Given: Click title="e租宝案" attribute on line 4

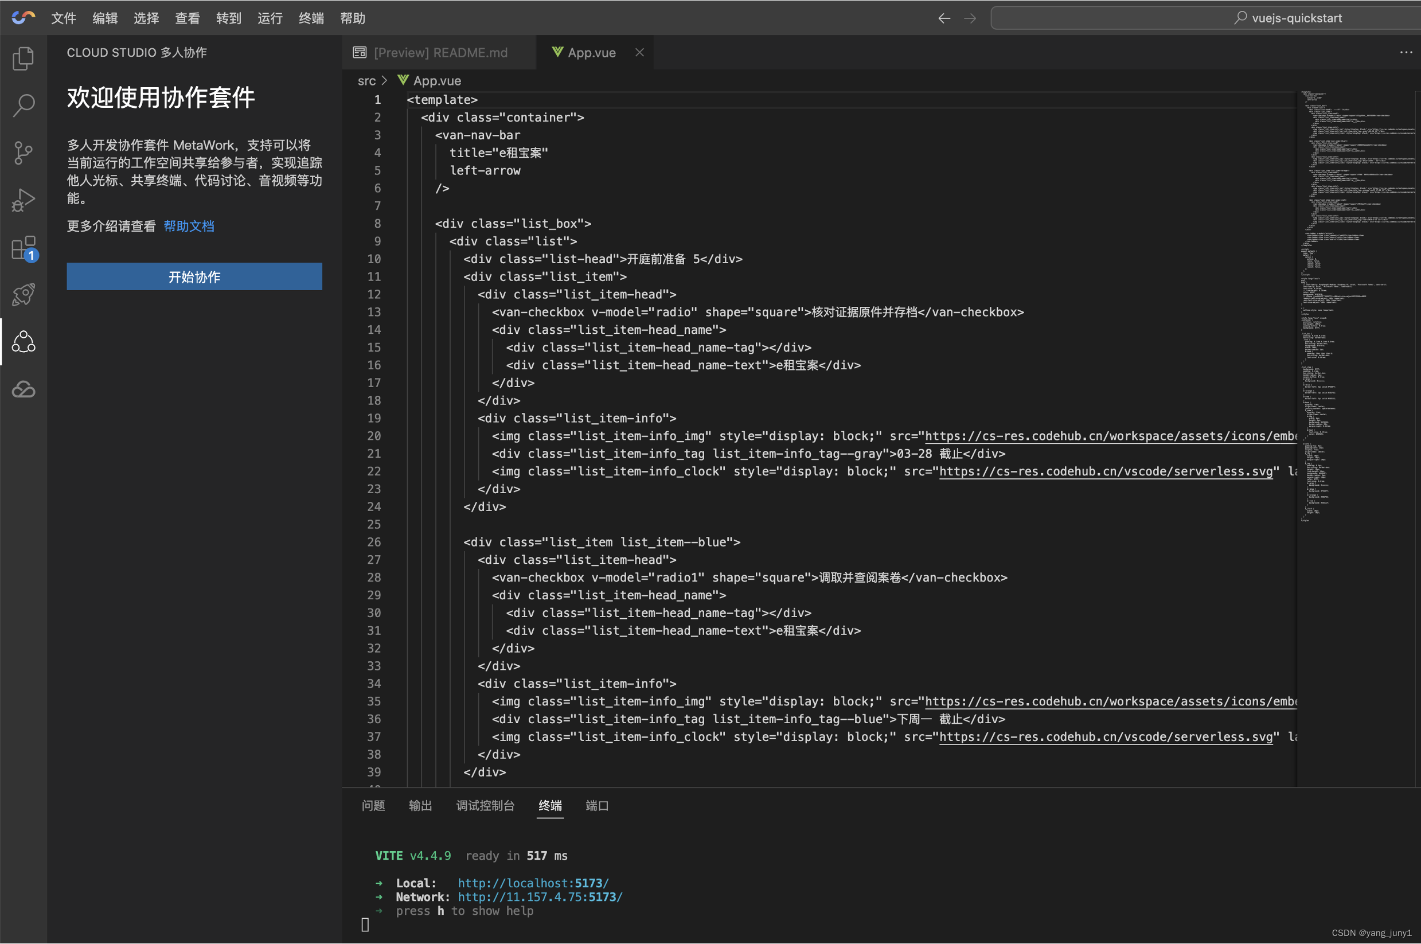Looking at the screenshot, I should click(x=499, y=153).
